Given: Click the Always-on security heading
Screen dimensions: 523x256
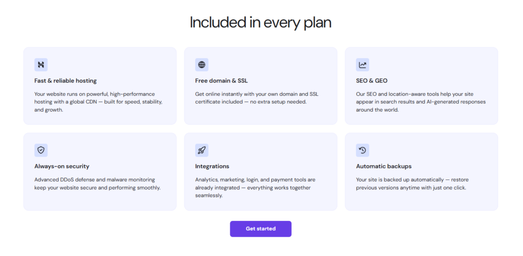Looking at the screenshot, I should pos(62,166).
